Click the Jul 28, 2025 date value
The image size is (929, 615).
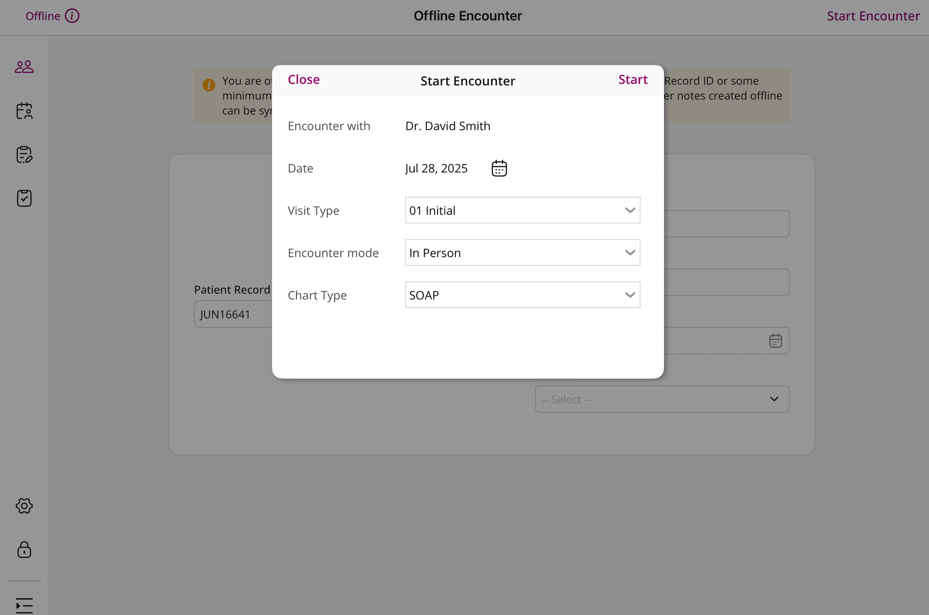[x=436, y=169]
